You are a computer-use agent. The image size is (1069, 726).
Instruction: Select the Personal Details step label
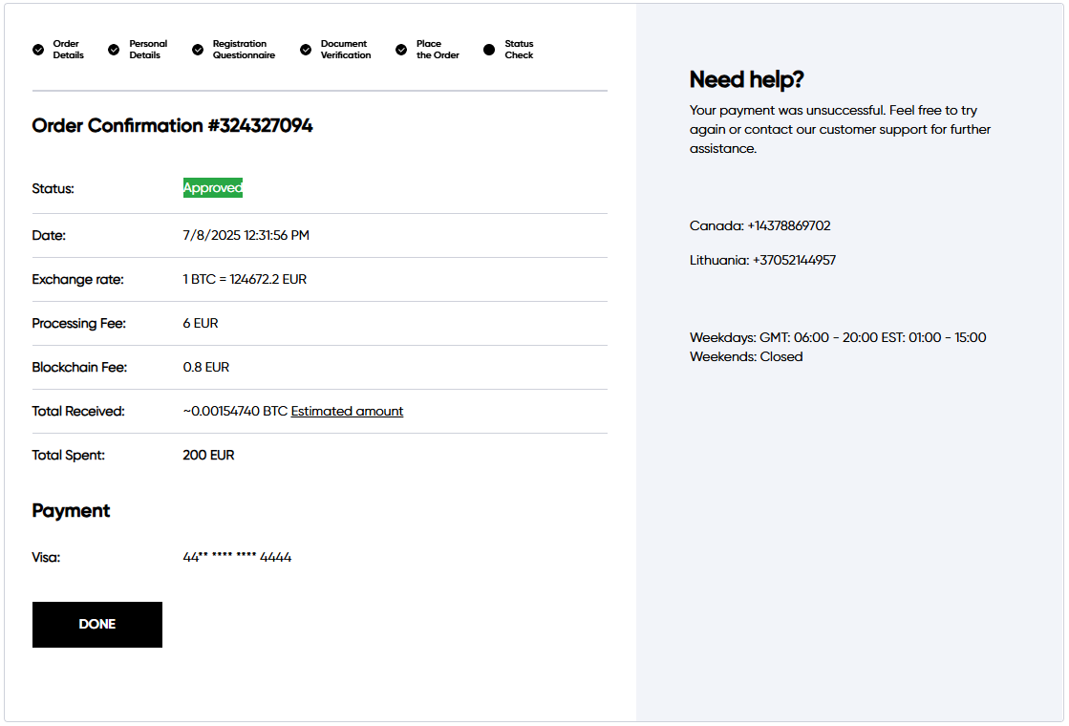[x=148, y=50]
